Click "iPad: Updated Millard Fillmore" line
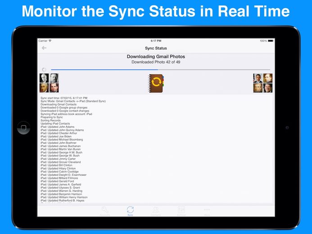Screen dimensions: 312x234 point(59,178)
